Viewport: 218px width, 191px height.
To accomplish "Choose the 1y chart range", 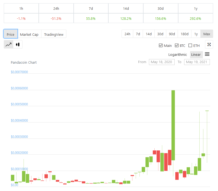I will 196,34.
